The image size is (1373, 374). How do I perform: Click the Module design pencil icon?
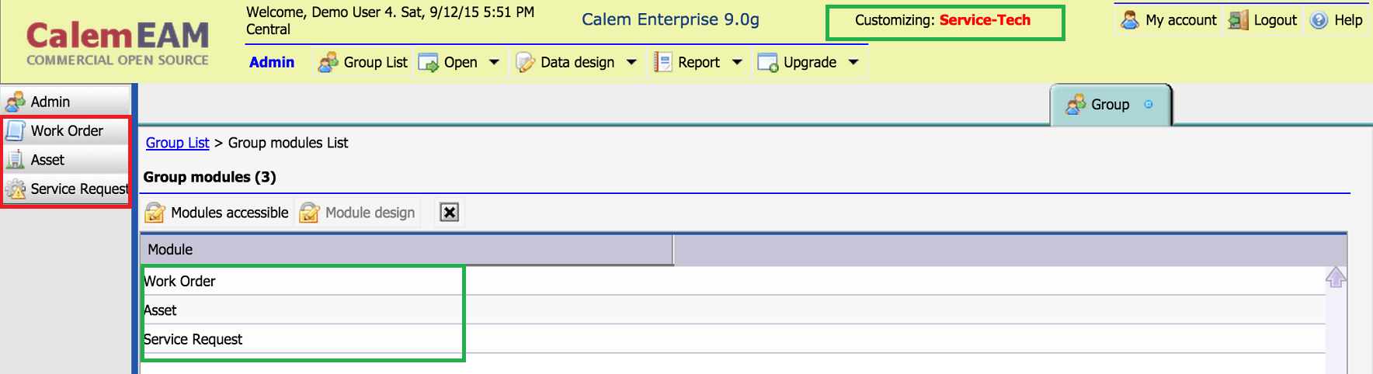309,213
